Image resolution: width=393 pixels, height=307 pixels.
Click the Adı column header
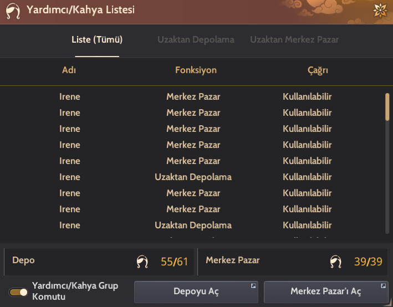[69, 70]
